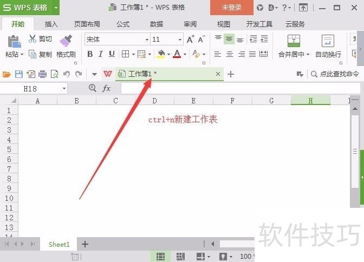Screen dimensions: 364x262
Task: Increase font size with A+ icon
Action: point(190,39)
